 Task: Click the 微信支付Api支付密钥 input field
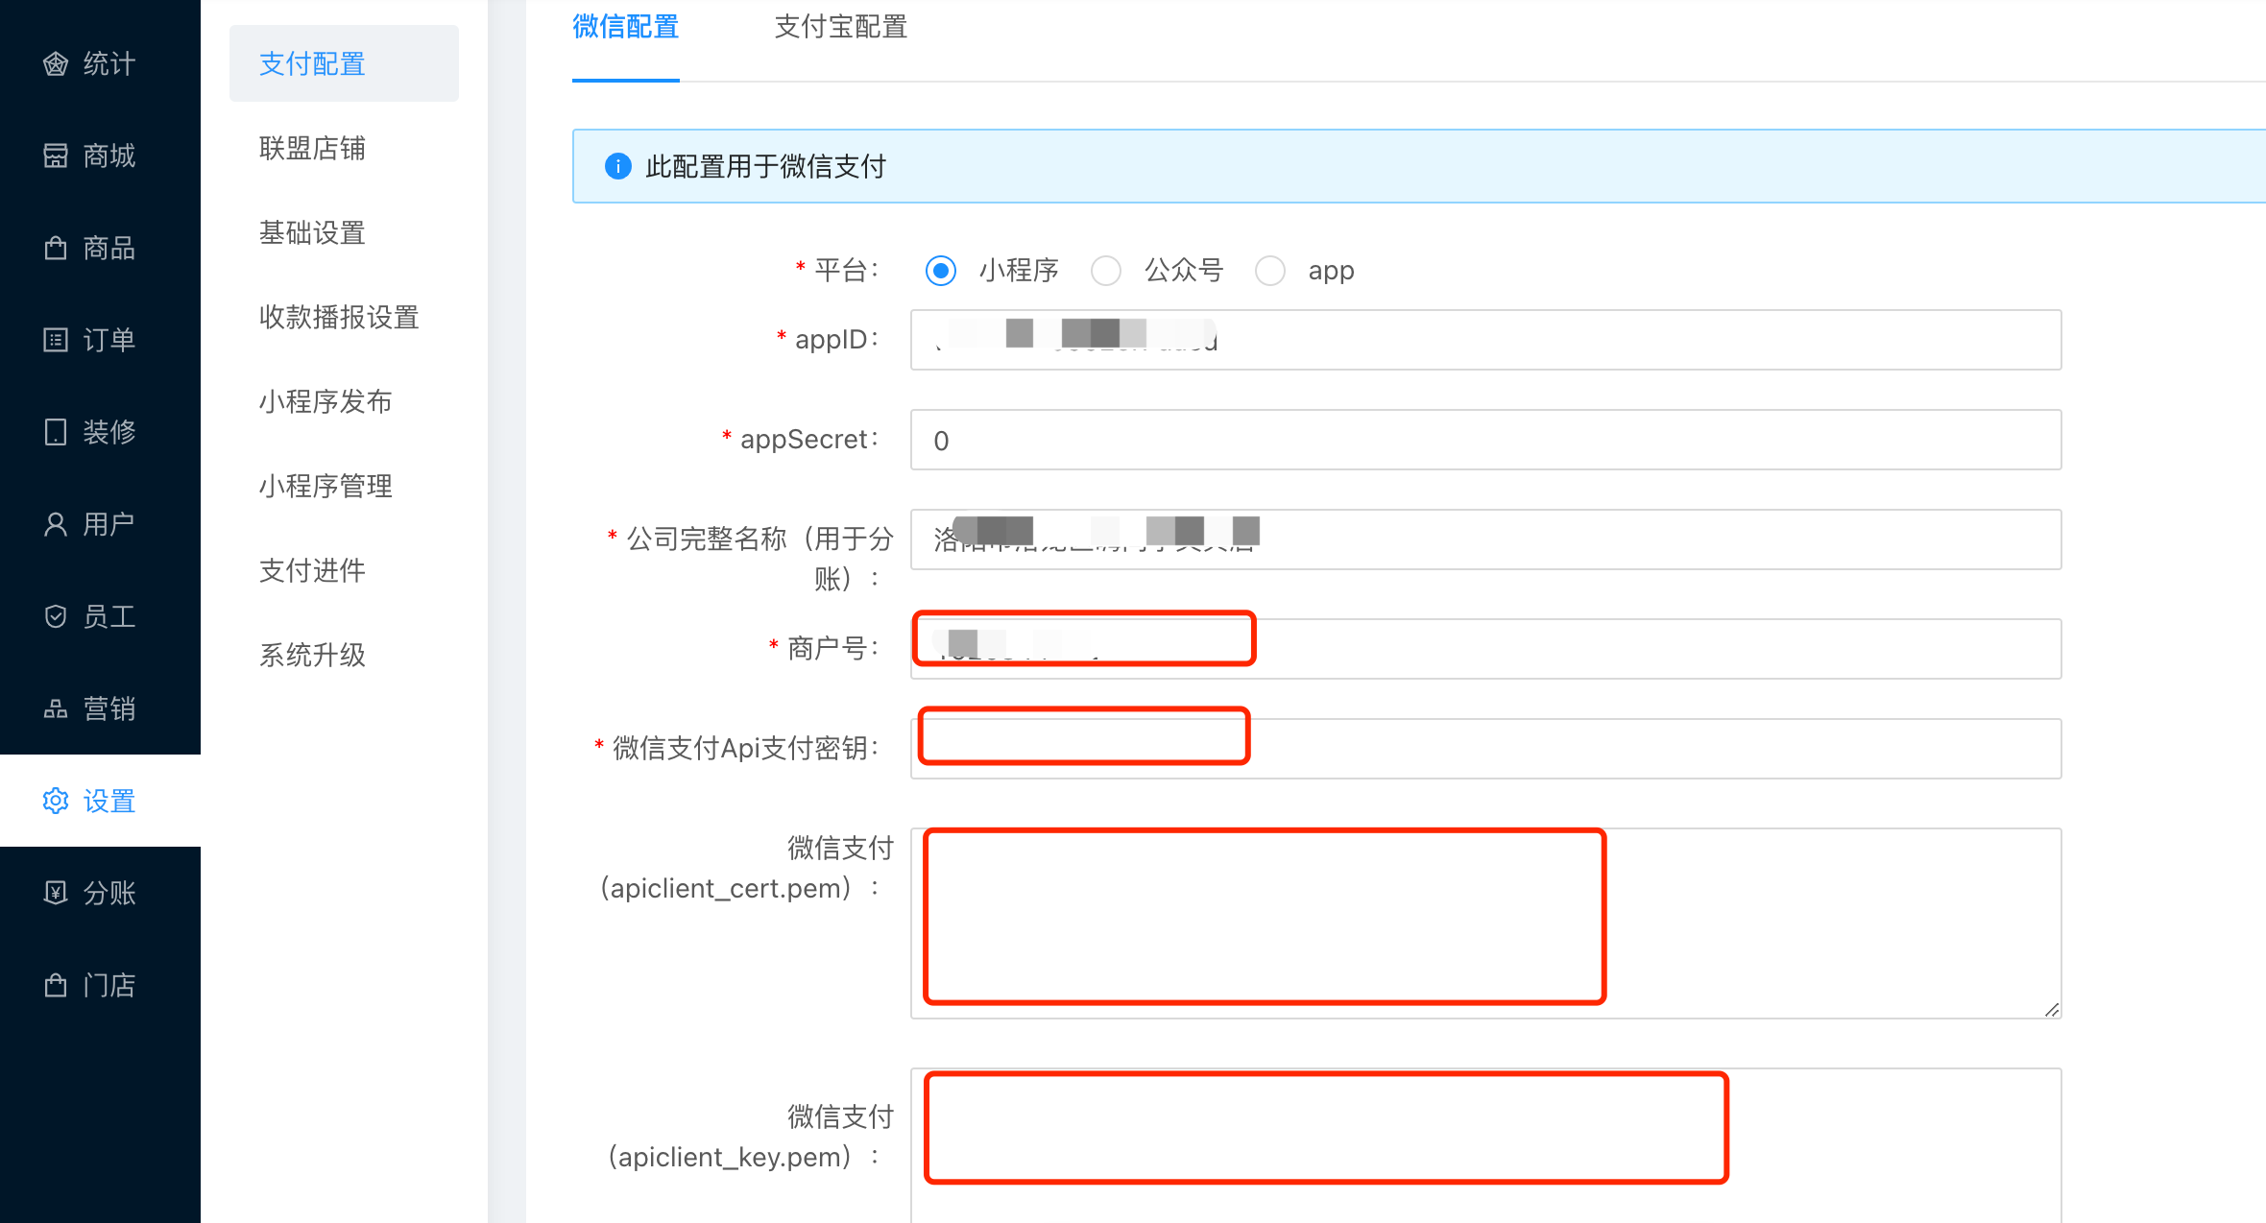(1485, 749)
